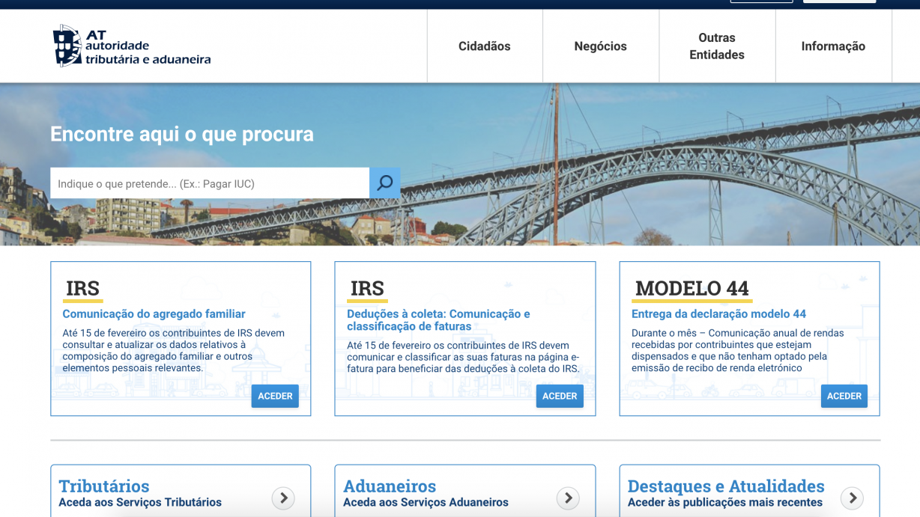This screenshot has width=920, height=517.
Task: Click ACEDER for Comunicação do agregado familiar
Action: point(275,396)
